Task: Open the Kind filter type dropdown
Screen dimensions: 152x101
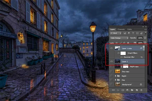Action: pyautogui.click(x=116, y=33)
